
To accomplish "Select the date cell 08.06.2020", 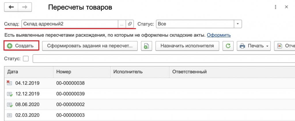I will tap(27, 104).
